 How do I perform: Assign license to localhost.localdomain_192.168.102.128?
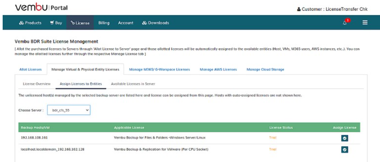345,149
